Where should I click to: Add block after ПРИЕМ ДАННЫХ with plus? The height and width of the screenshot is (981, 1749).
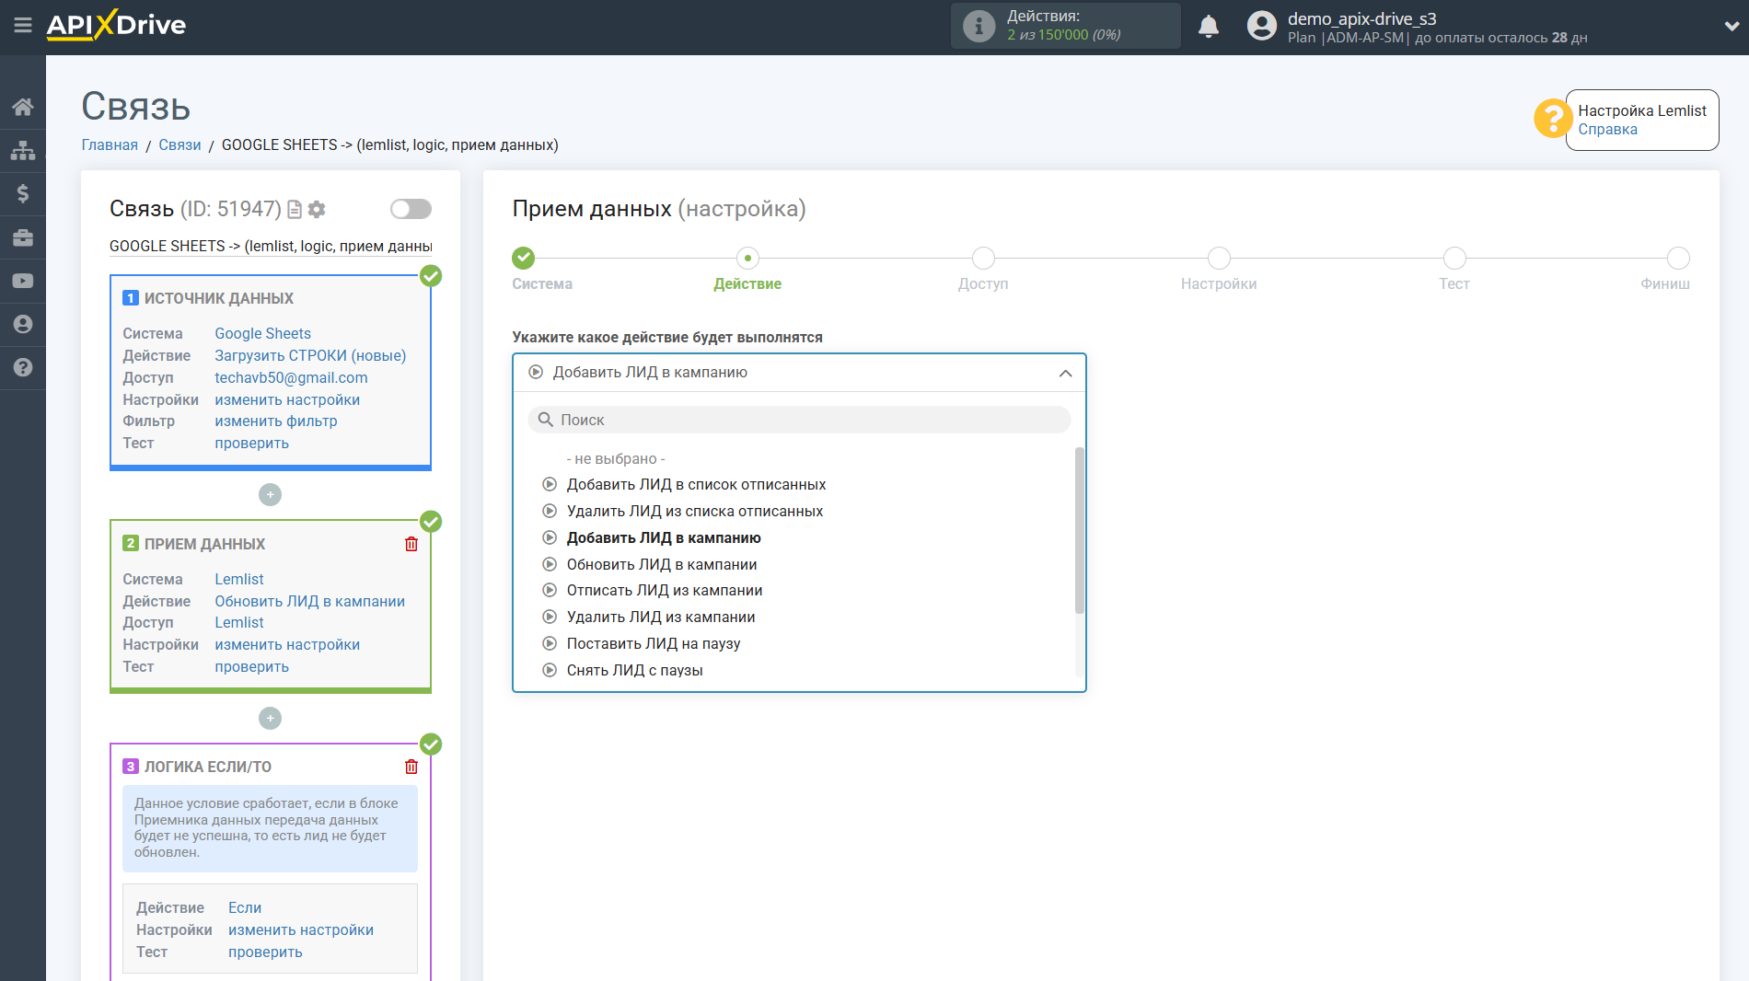point(270,718)
